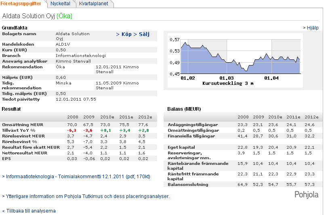Screen dimensions: 328x215
Task: Select trading code ALD1V
Action: [63, 44]
